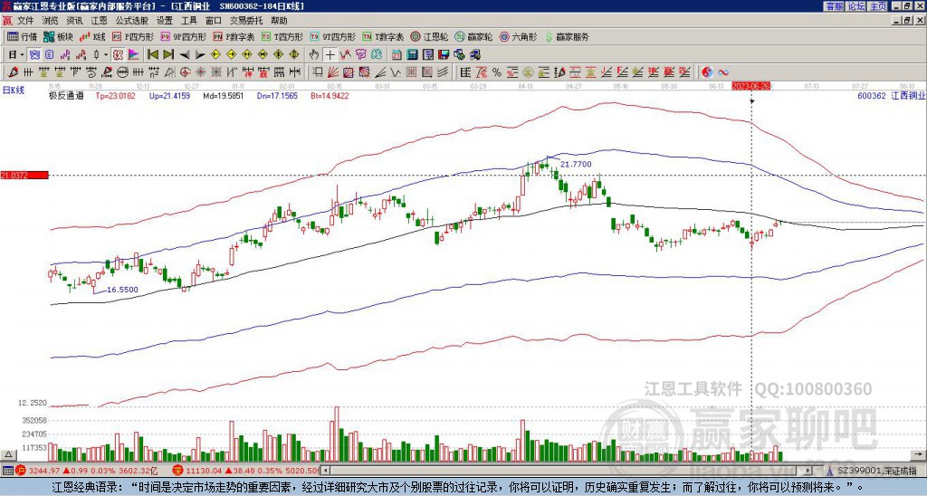The height and width of the screenshot is (496, 927).
Task: Open the 六角形 tool
Action: click(x=519, y=36)
